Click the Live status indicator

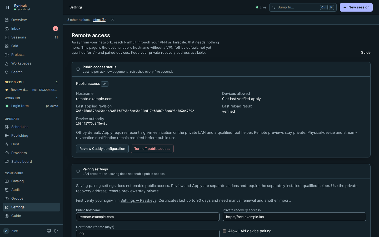(261, 7)
